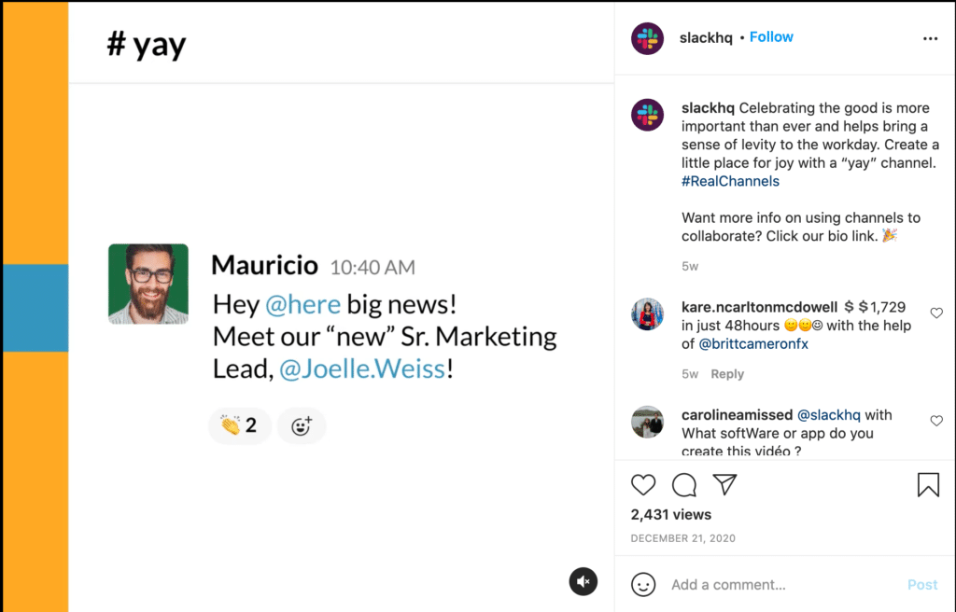Open comments via speech bubble icon
This screenshot has height=612, width=956.
coord(684,485)
